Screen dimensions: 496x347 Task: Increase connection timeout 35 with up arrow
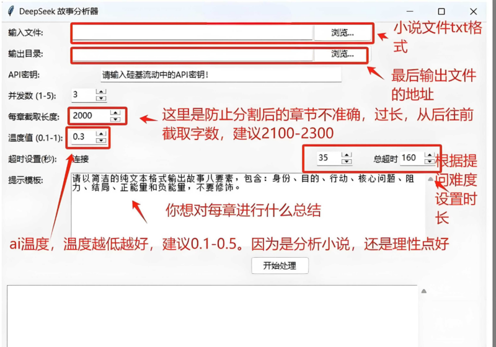(347, 155)
